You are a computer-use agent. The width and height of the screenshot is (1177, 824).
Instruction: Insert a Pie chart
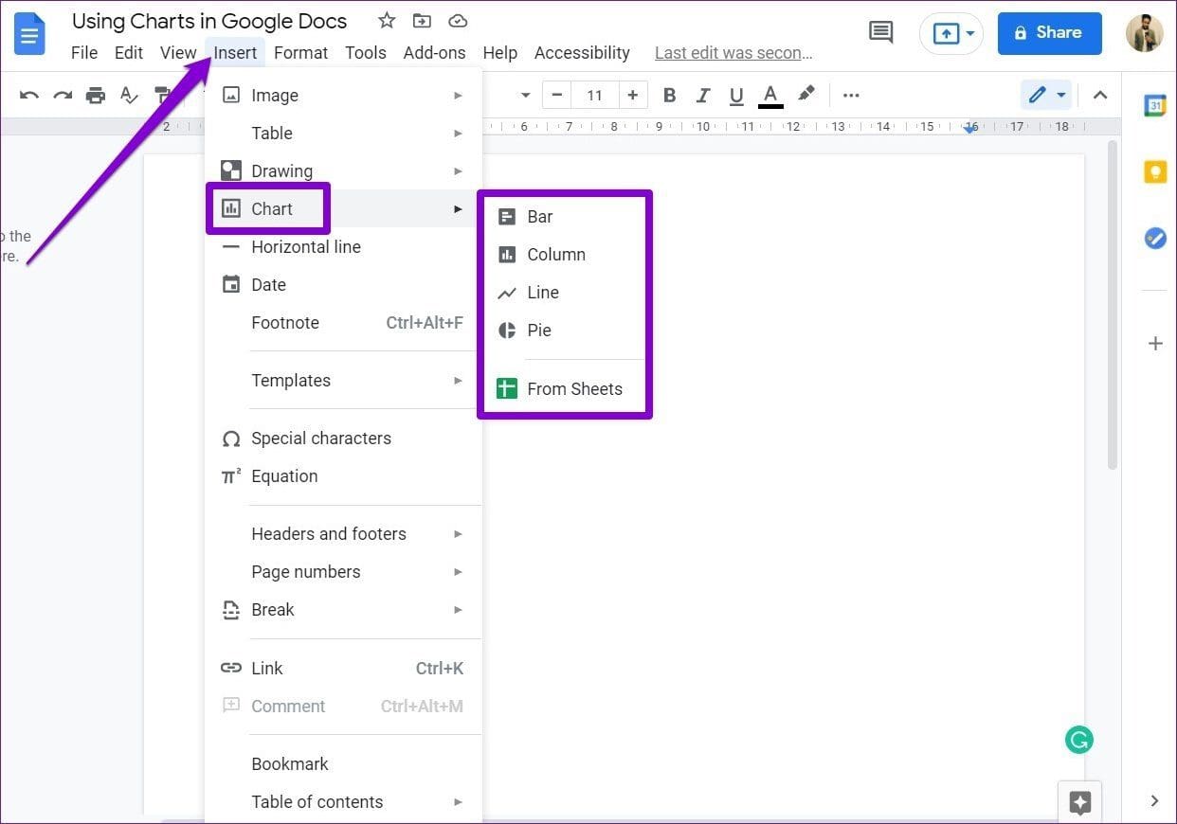point(566,330)
